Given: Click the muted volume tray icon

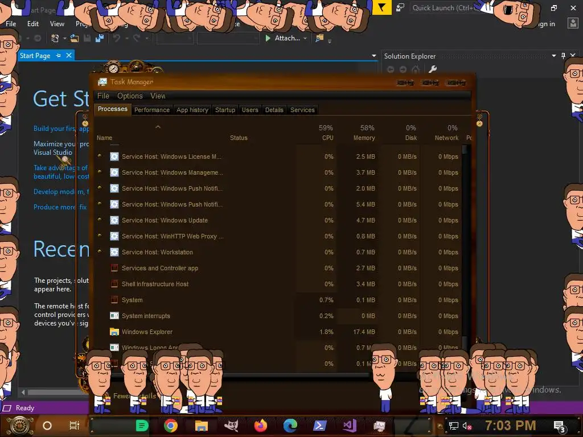Looking at the screenshot, I should point(467,426).
